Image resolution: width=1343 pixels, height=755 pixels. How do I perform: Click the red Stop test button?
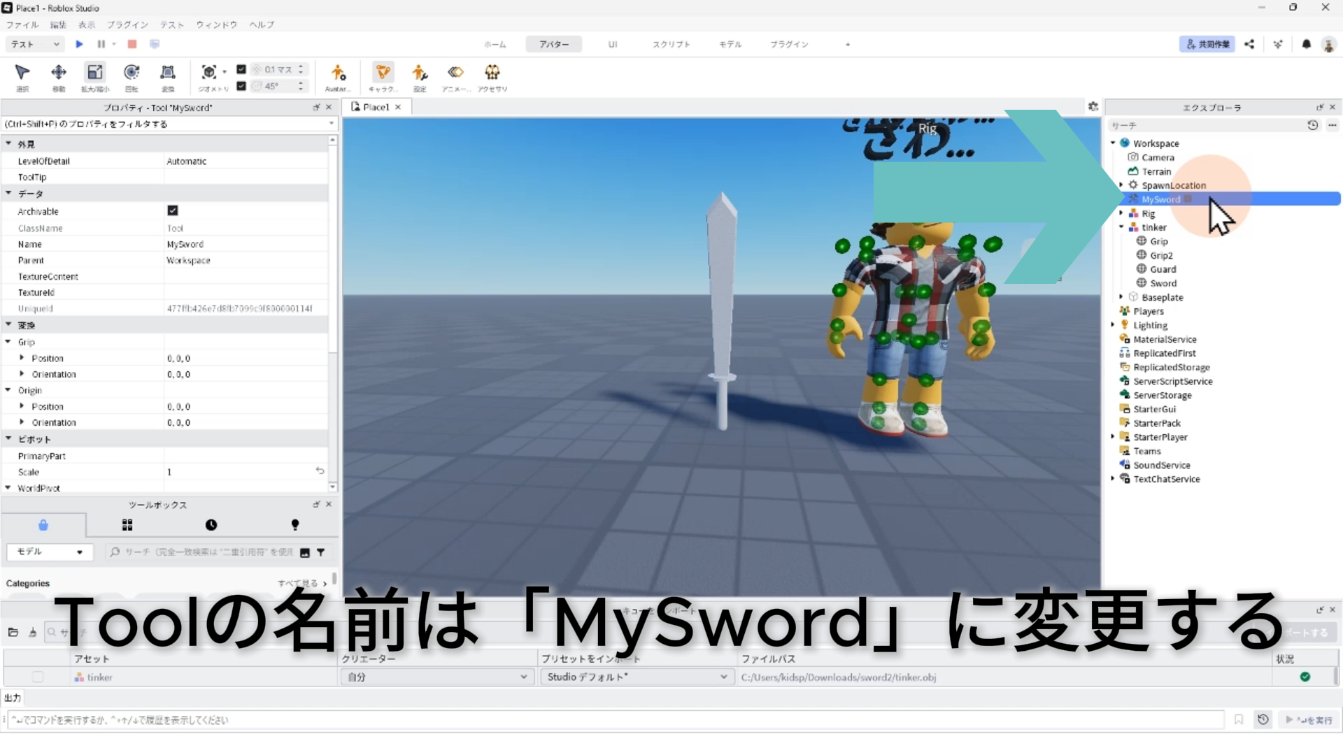pos(132,44)
